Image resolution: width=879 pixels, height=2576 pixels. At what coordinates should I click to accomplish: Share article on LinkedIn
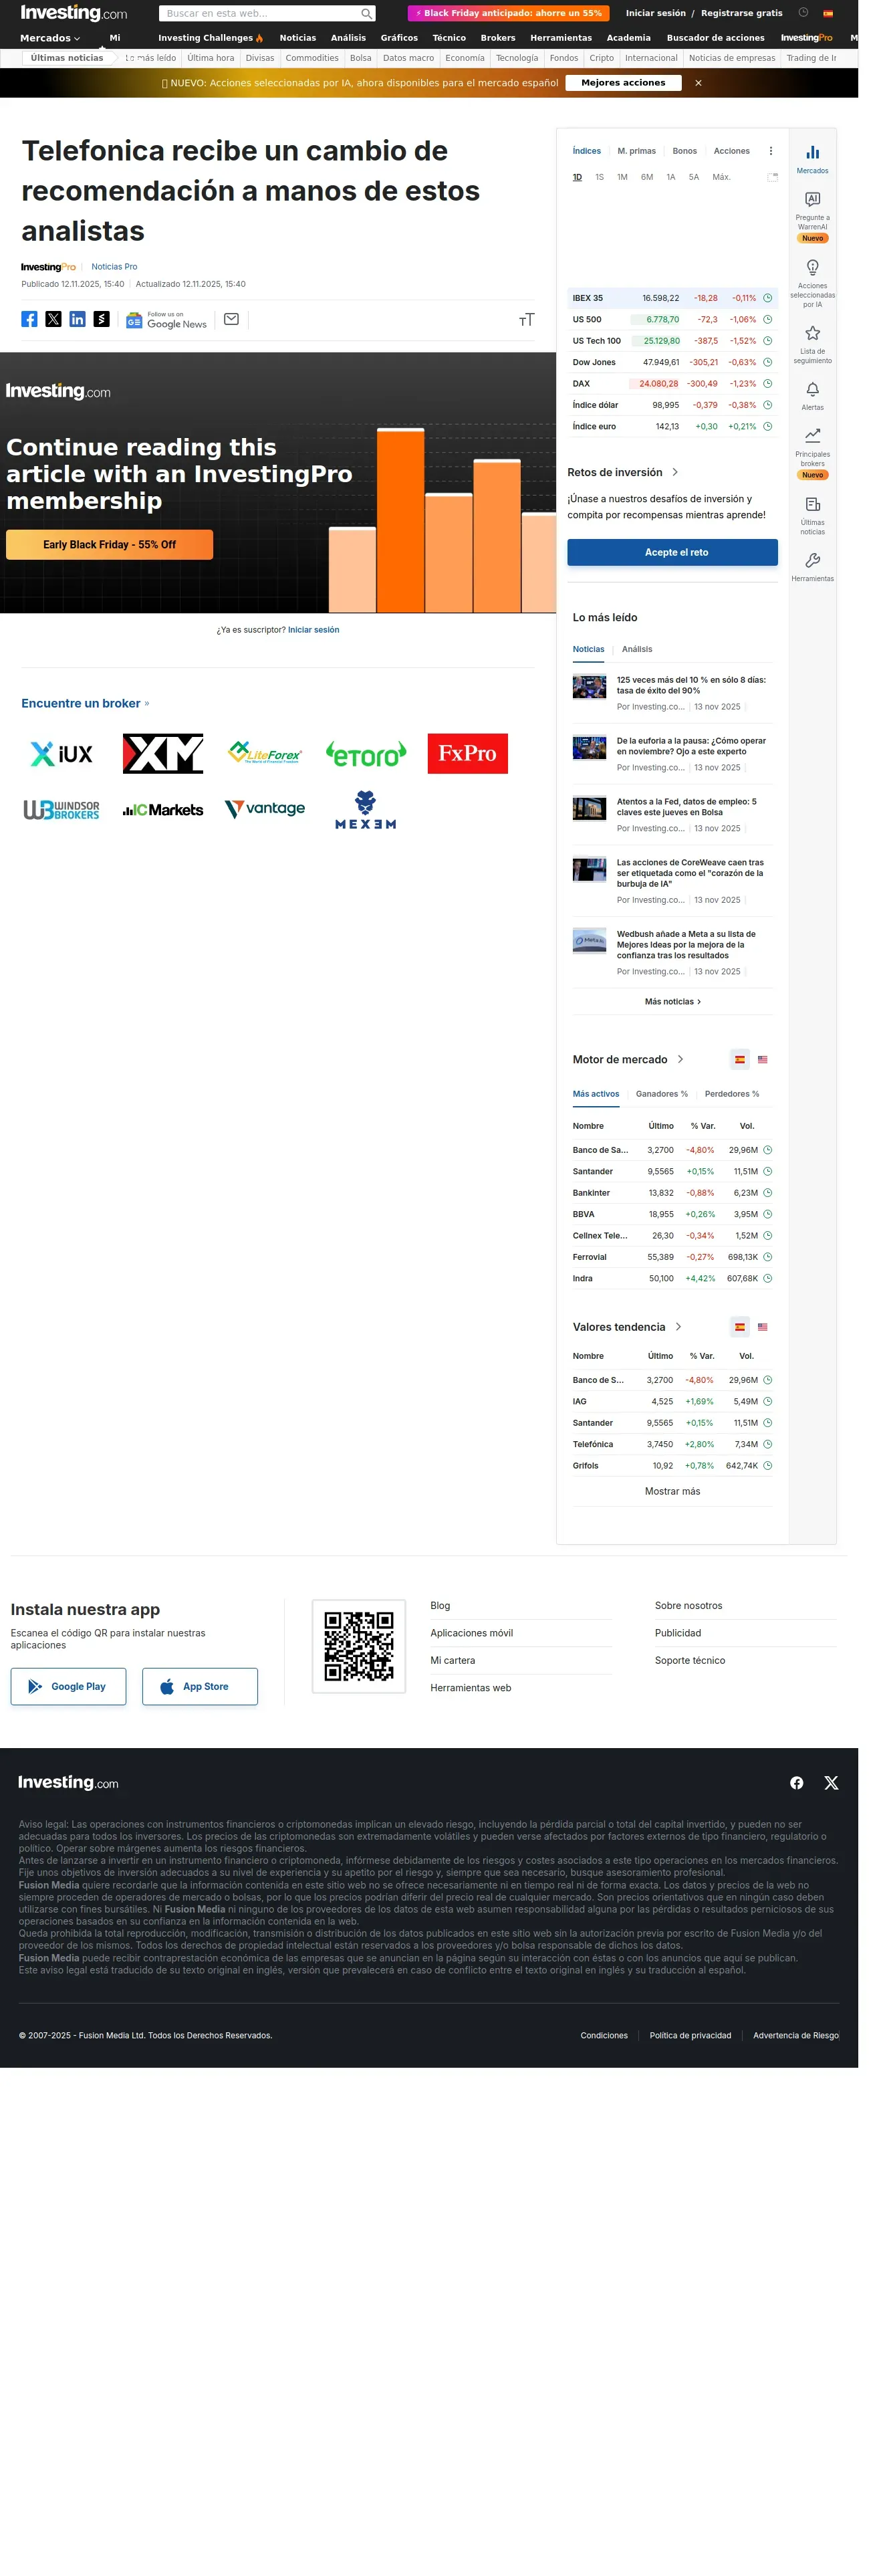[x=77, y=319]
